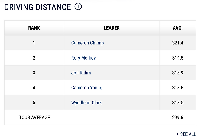Click the rank 1 cell
Viewport: 199px width, 139px height.
tap(34, 43)
